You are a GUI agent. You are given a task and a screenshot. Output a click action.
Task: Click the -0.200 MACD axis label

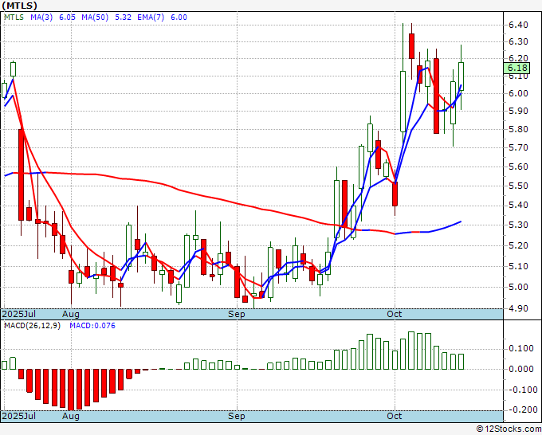click(x=521, y=410)
